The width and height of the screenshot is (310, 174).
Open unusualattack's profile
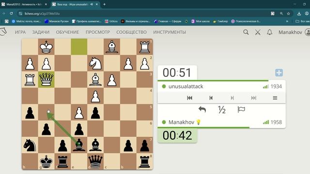point(186,87)
